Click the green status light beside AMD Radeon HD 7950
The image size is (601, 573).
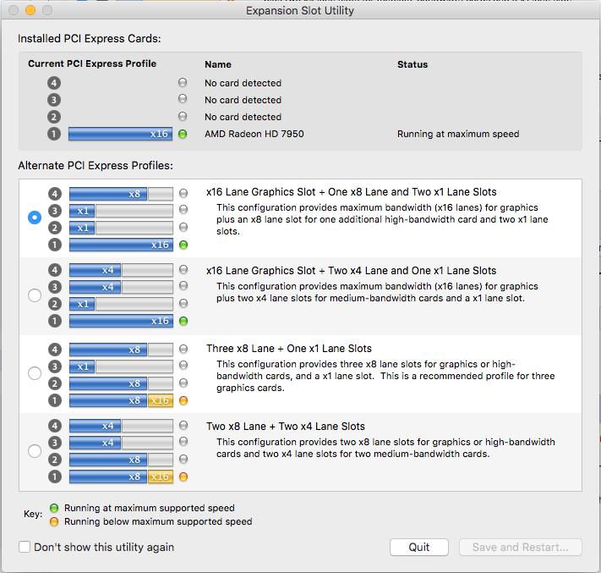pos(183,134)
